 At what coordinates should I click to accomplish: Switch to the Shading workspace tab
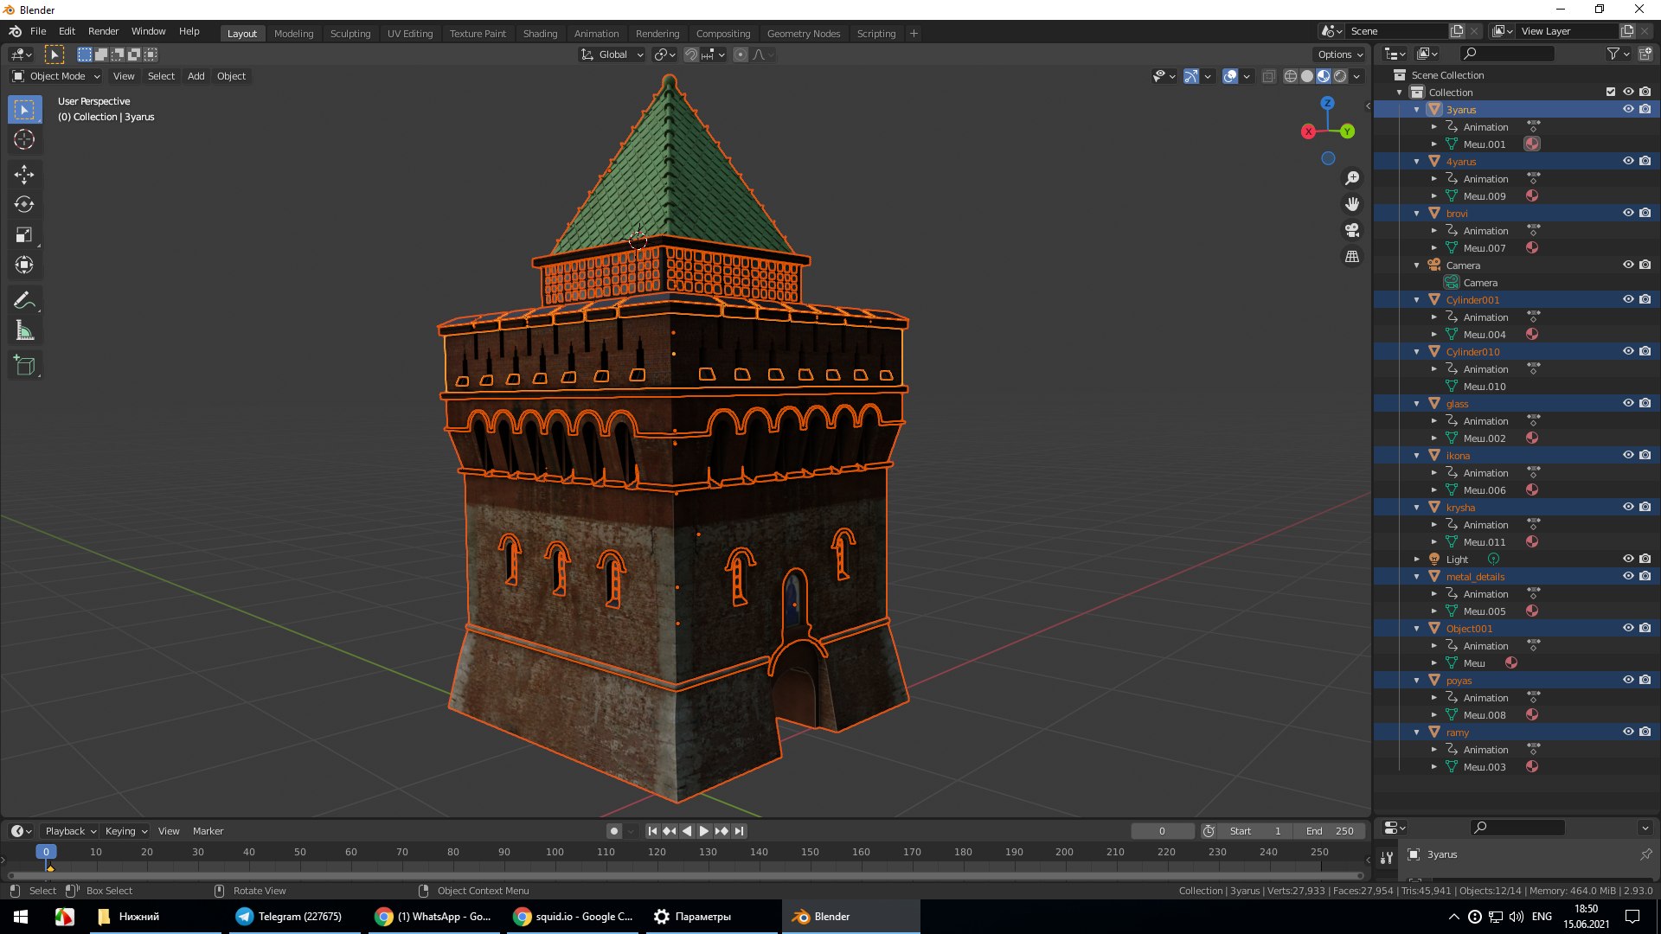click(x=540, y=34)
